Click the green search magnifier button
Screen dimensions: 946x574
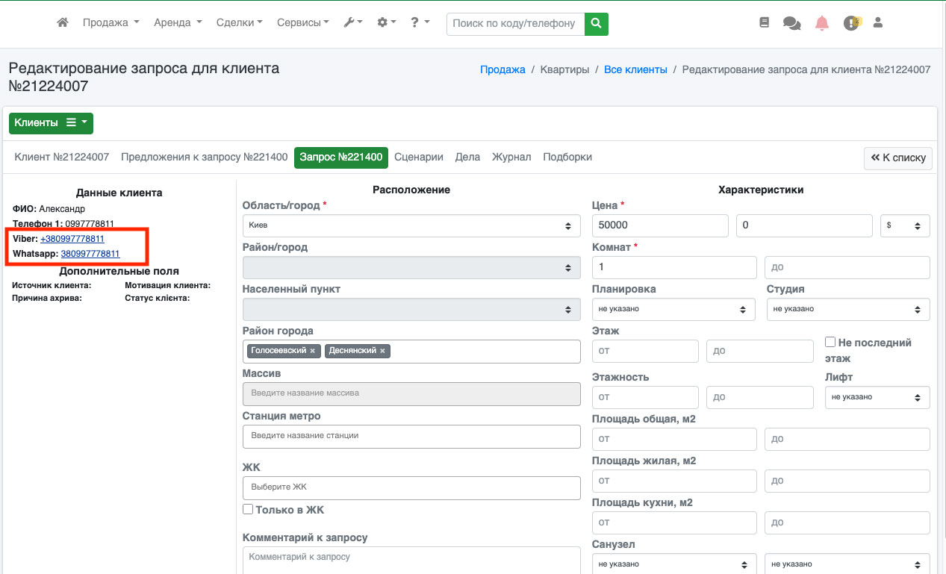click(x=596, y=23)
